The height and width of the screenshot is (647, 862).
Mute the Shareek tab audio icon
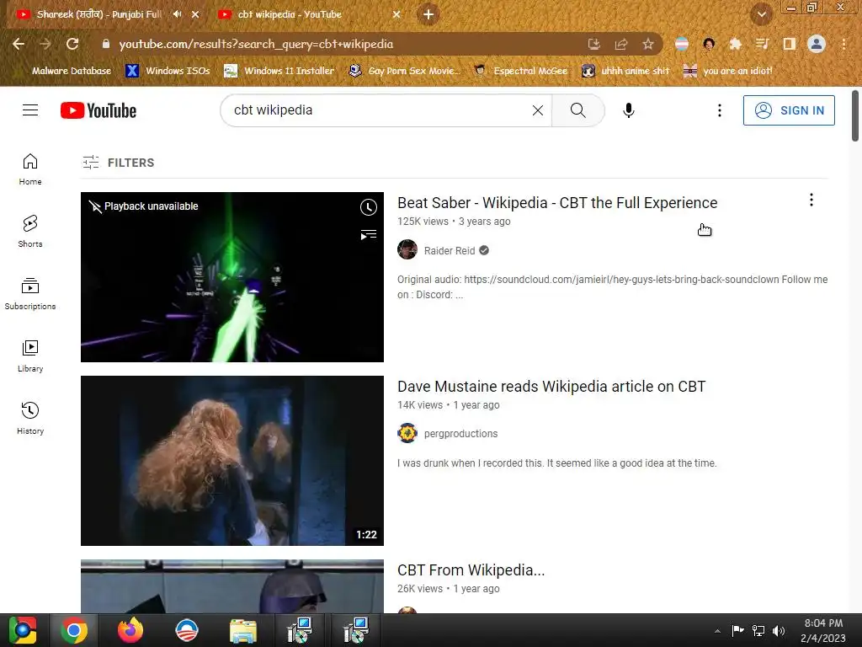pos(177,14)
